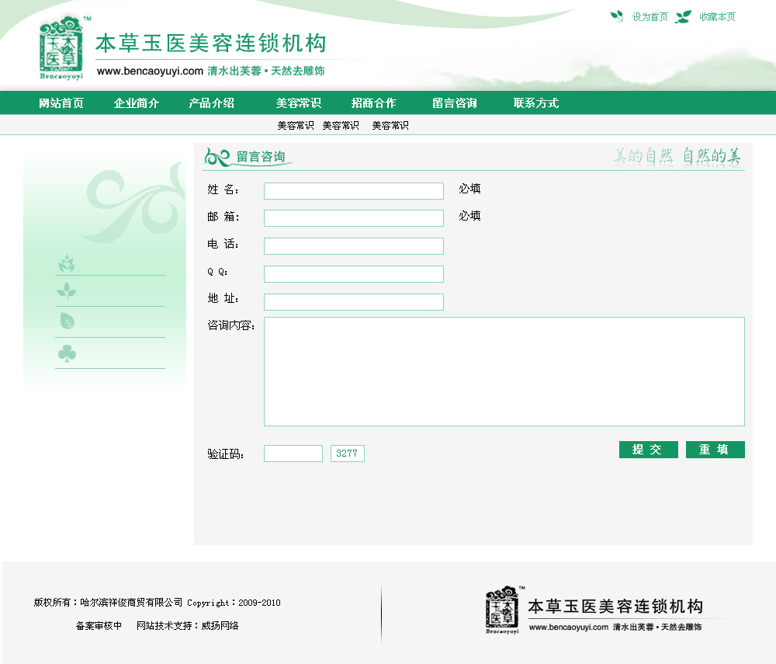Viewport: 776px width, 664px height.
Task: Click the sprout icon beside 收藏本页
Action: (683, 16)
